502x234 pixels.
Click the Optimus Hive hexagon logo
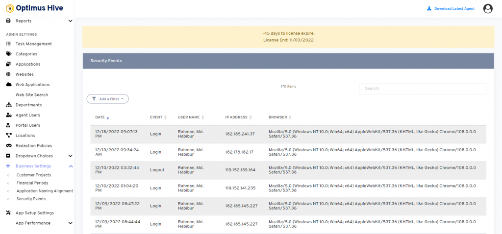coord(10,8)
